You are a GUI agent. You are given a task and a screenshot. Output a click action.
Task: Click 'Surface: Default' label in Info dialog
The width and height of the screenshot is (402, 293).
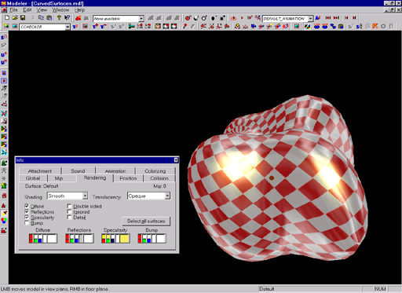tap(42, 186)
